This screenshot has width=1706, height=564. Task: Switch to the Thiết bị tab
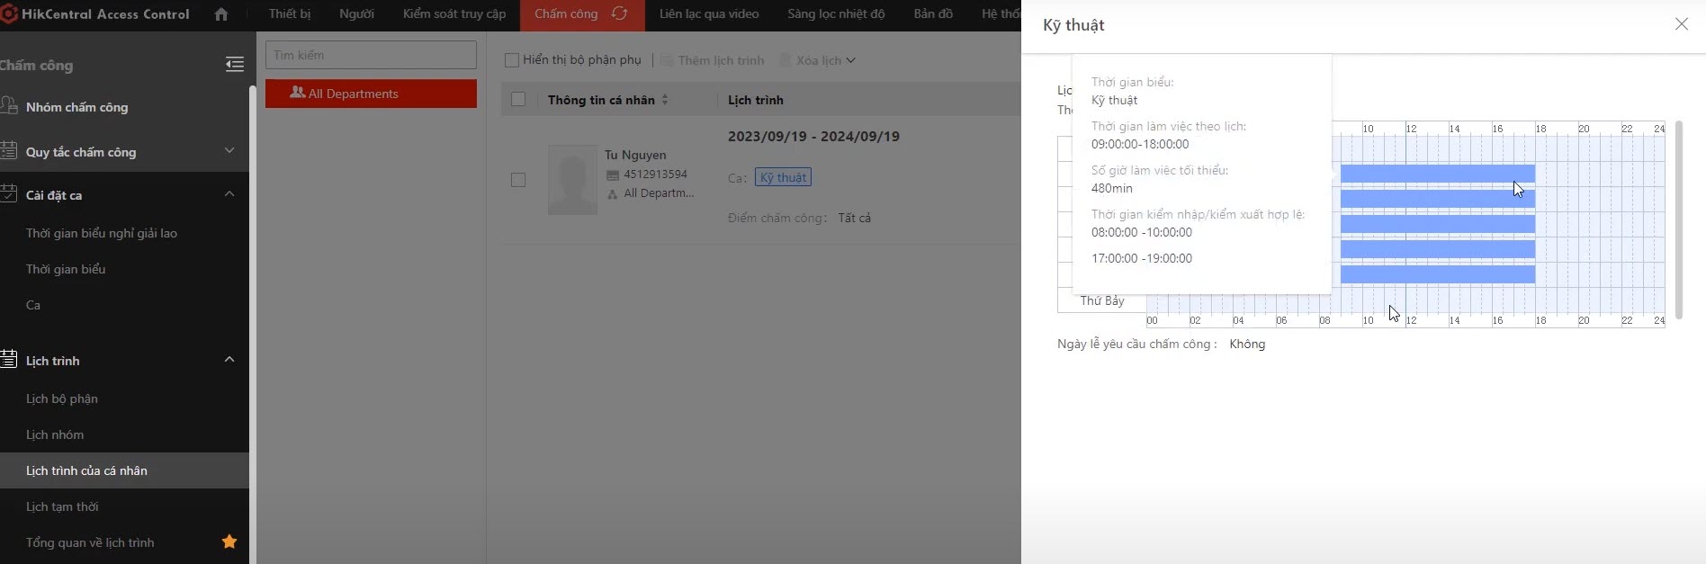pyautogui.click(x=289, y=14)
